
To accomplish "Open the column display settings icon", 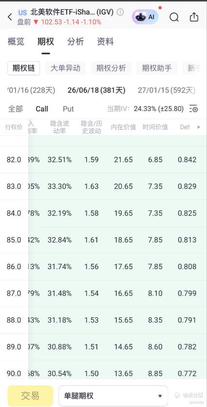I will point(193,109).
